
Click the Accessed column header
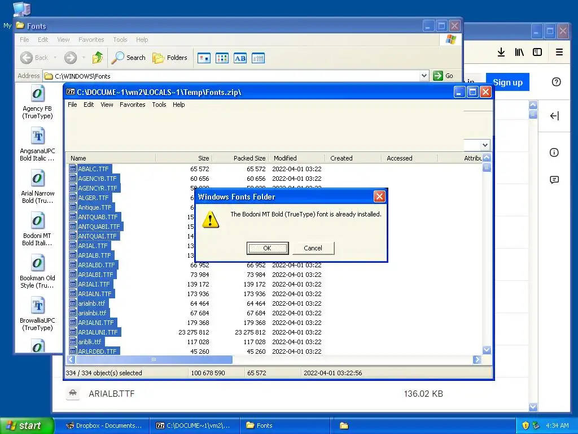(x=410, y=158)
